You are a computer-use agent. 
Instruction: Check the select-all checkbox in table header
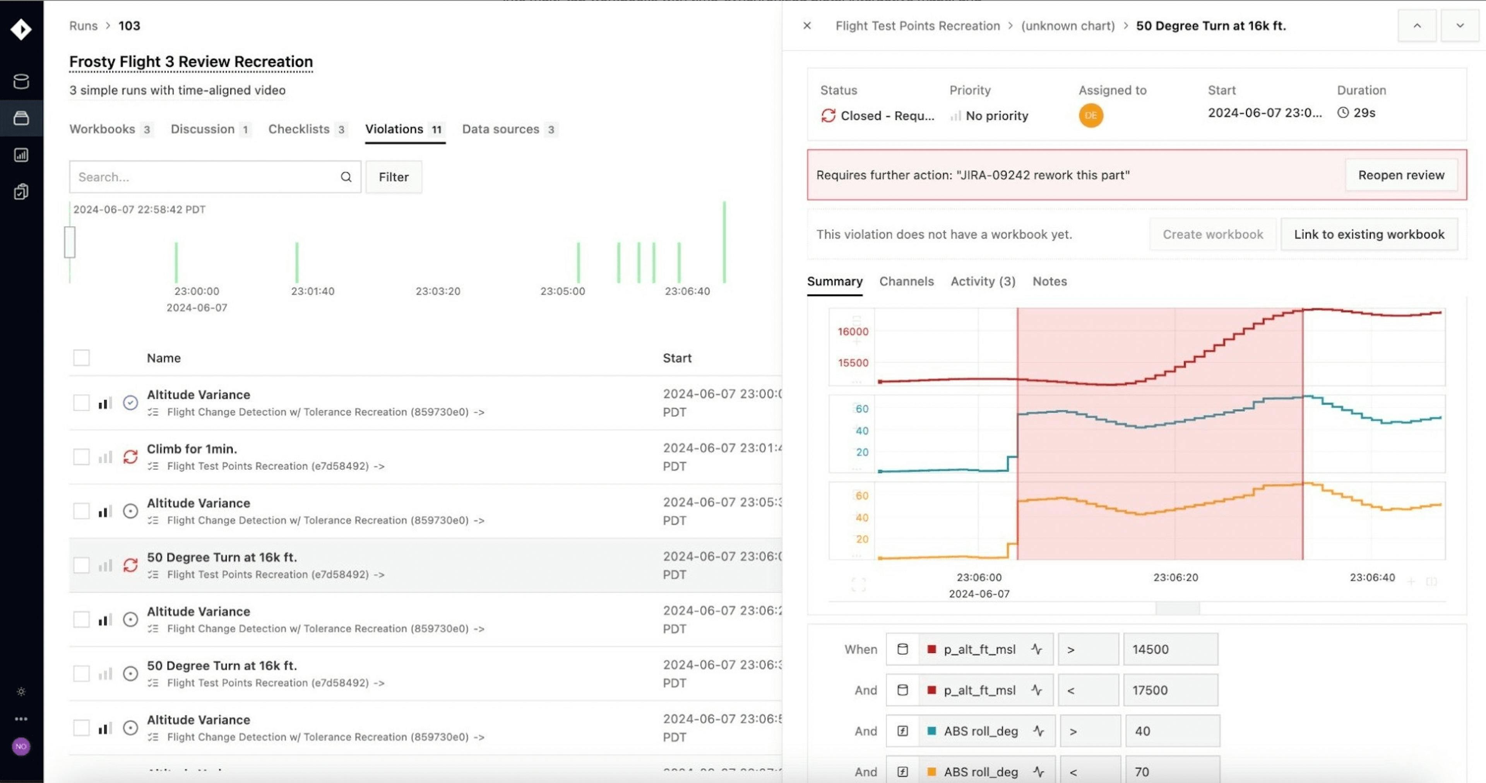tap(81, 358)
